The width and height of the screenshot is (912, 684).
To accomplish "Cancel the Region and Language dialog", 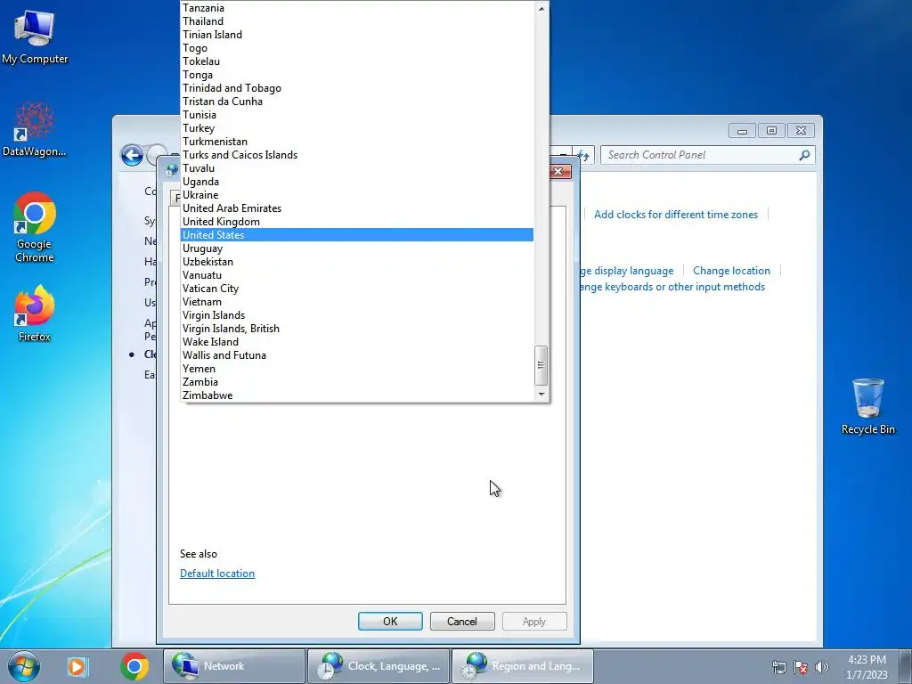I will point(462,621).
